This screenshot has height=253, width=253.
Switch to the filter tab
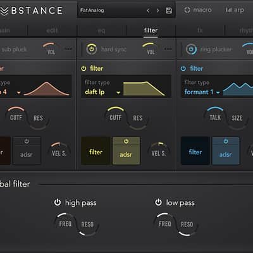coord(151,30)
